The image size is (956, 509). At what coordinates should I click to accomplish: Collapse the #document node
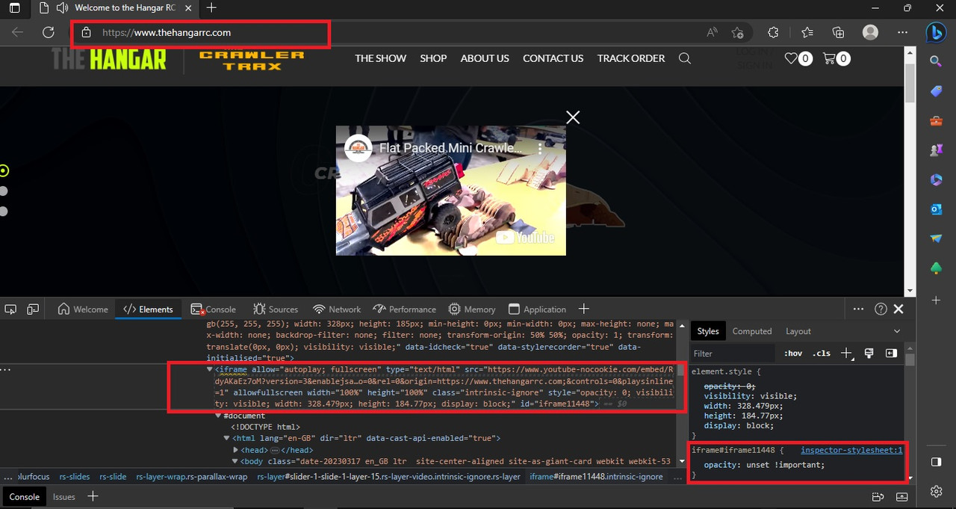[219, 416]
